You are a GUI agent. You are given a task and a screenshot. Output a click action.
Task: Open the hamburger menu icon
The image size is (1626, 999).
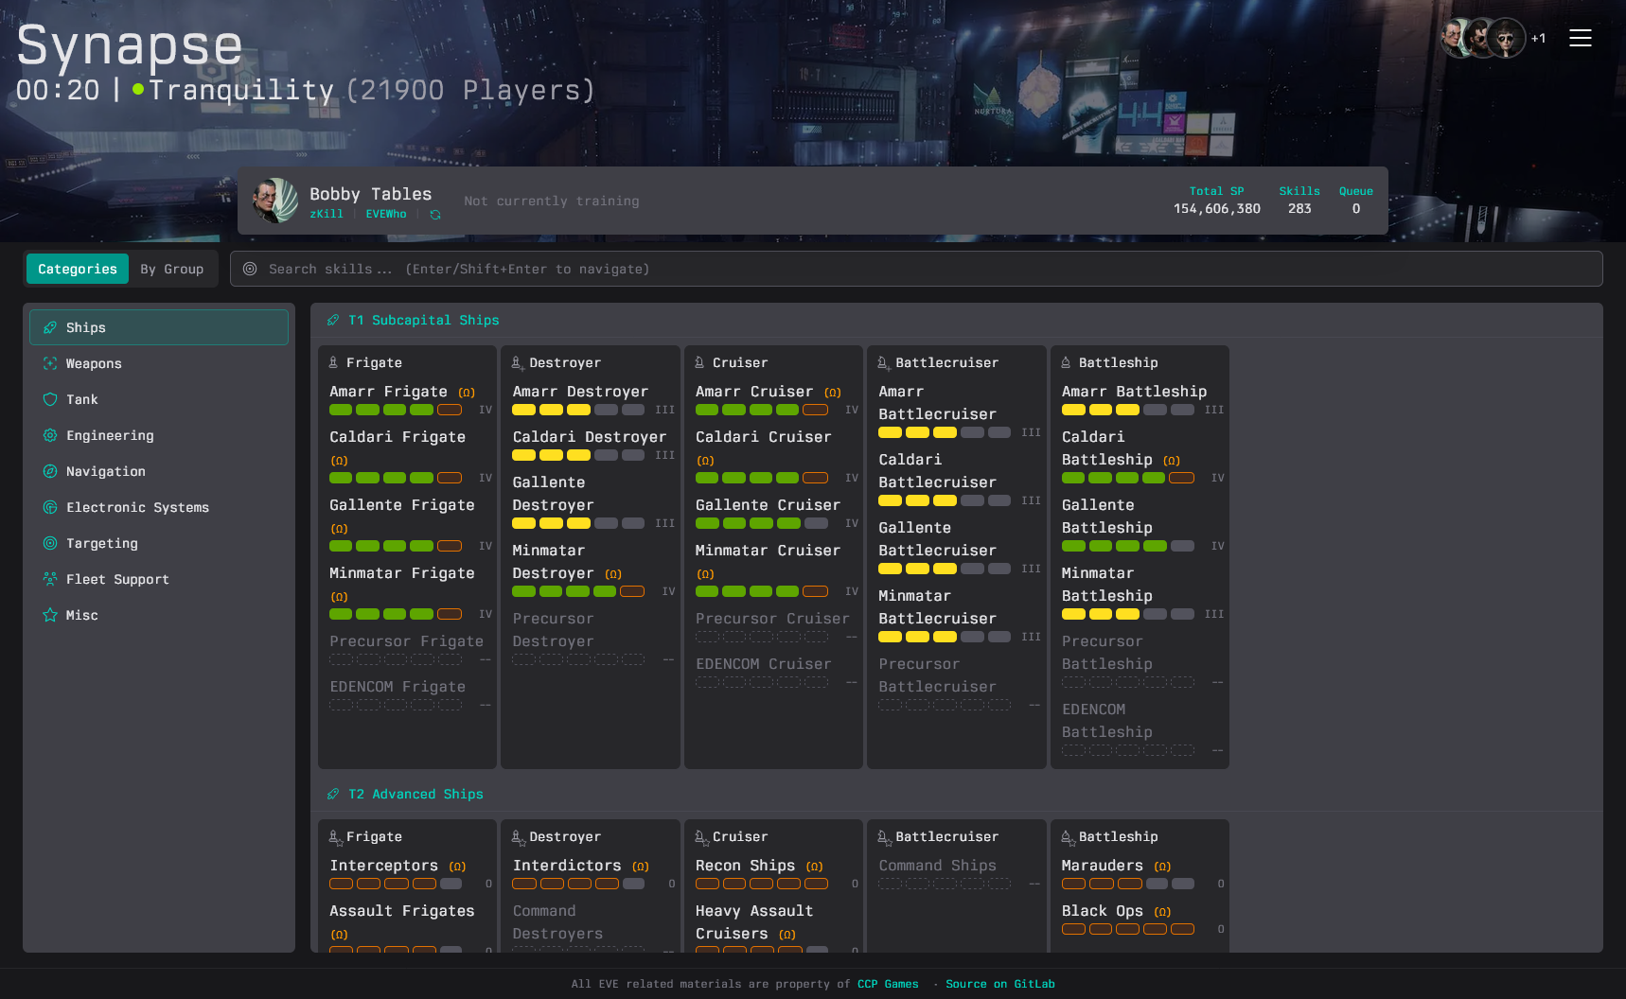pyautogui.click(x=1580, y=38)
